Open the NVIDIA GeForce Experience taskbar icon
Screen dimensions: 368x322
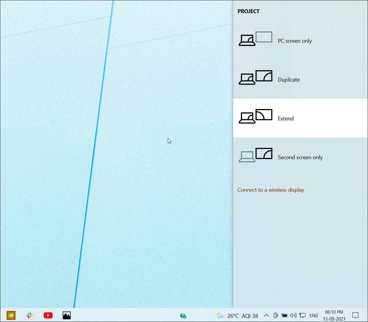(x=11, y=315)
